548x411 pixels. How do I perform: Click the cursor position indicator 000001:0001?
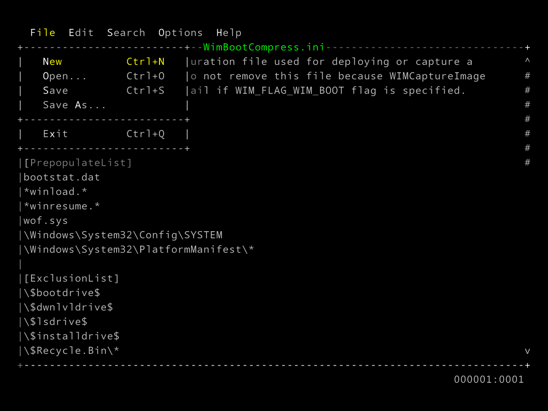point(489,379)
